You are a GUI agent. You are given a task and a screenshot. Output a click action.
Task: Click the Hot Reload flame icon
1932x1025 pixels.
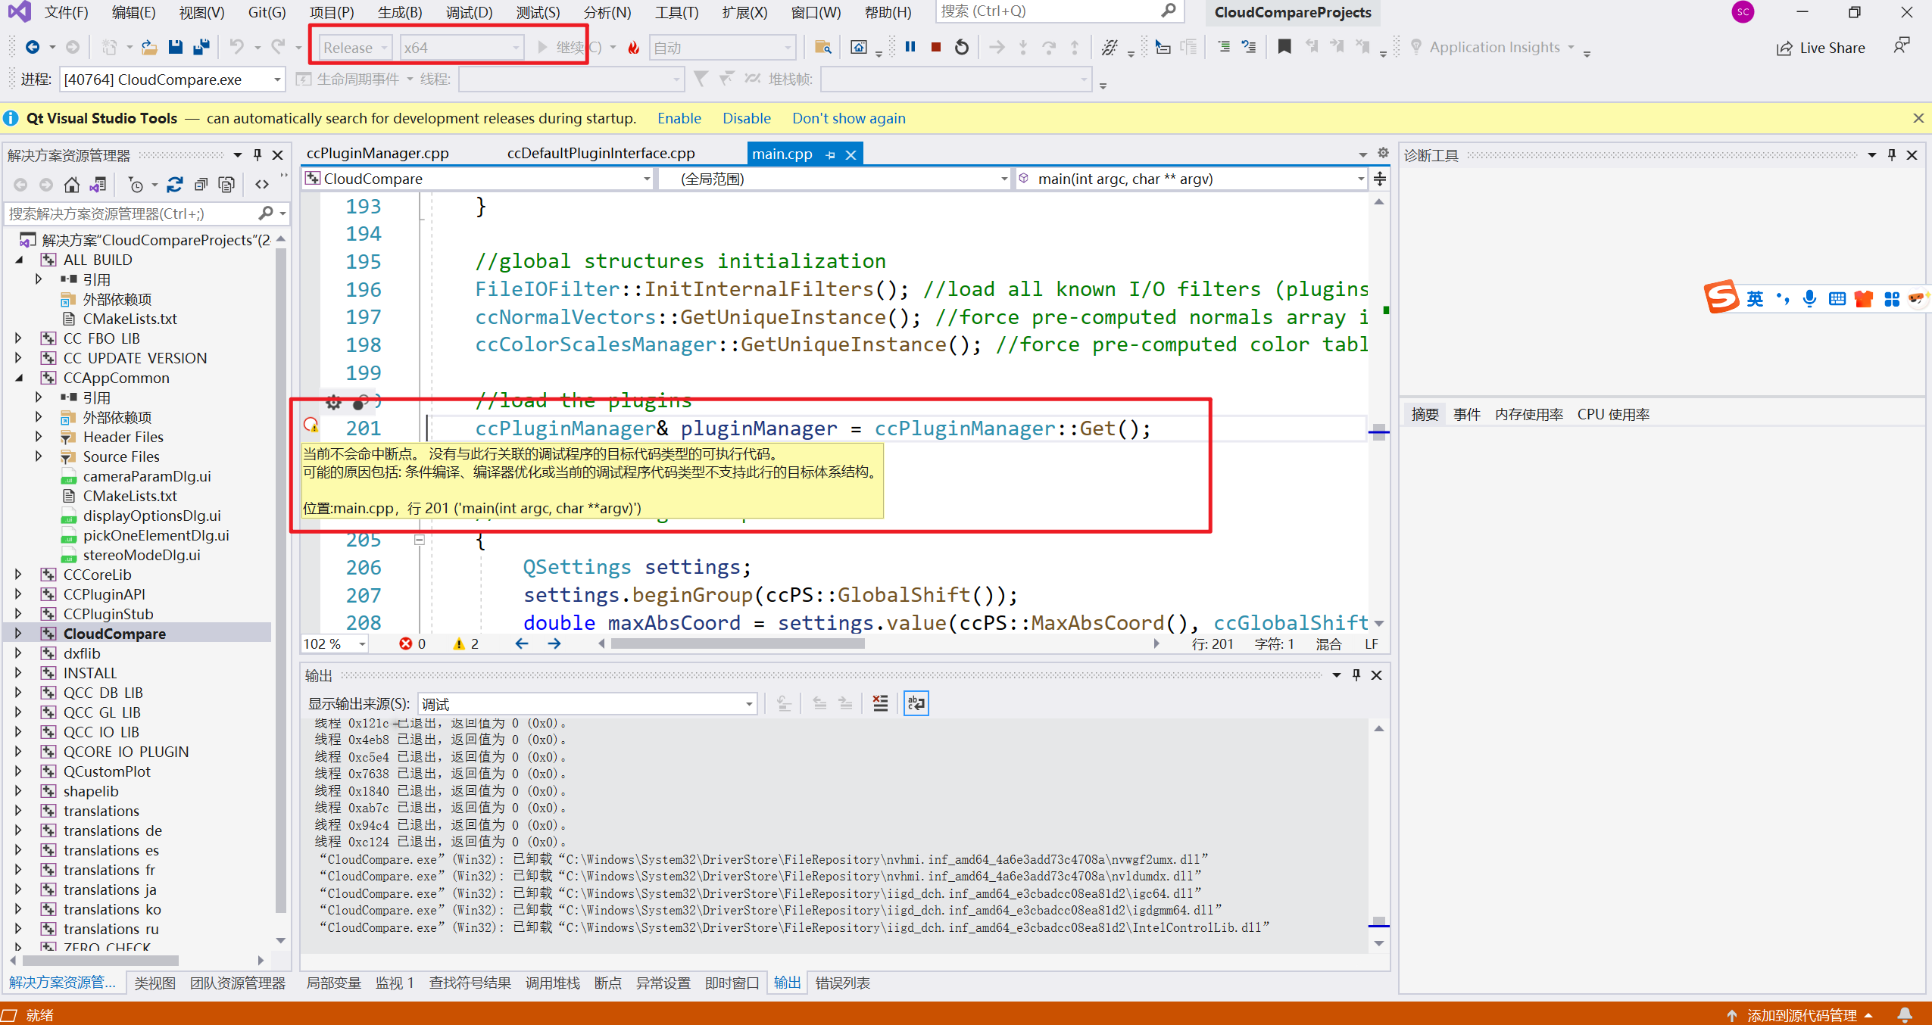pos(634,48)
